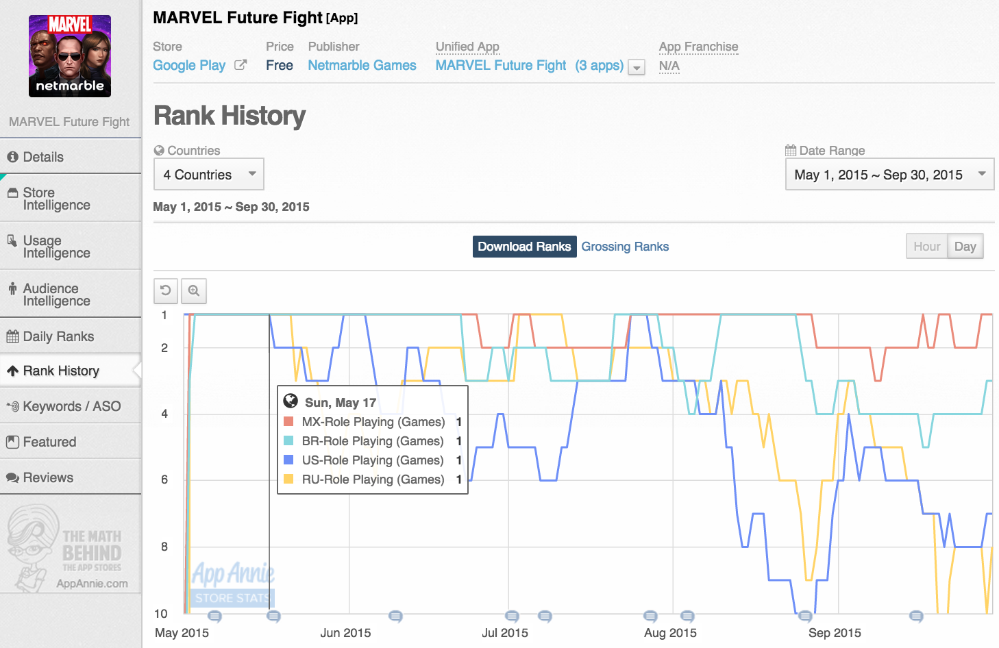Open the Featured page

pos(71,442)
